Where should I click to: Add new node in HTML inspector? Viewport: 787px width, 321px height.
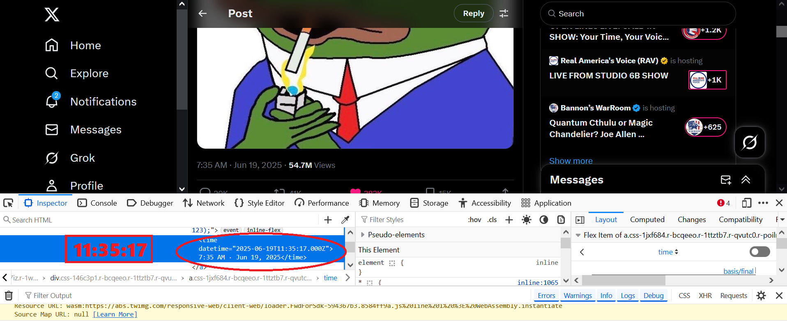328,220
